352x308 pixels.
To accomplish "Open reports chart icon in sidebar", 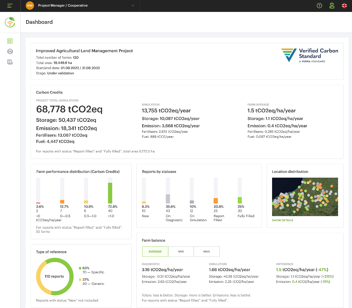I will point(10,62).
